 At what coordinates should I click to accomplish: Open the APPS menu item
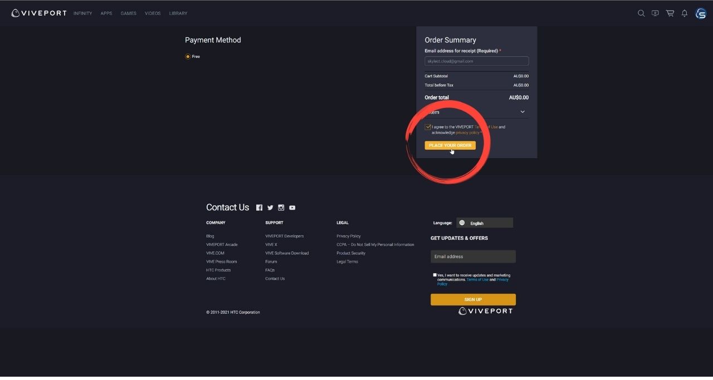click(x=106, y=13)
